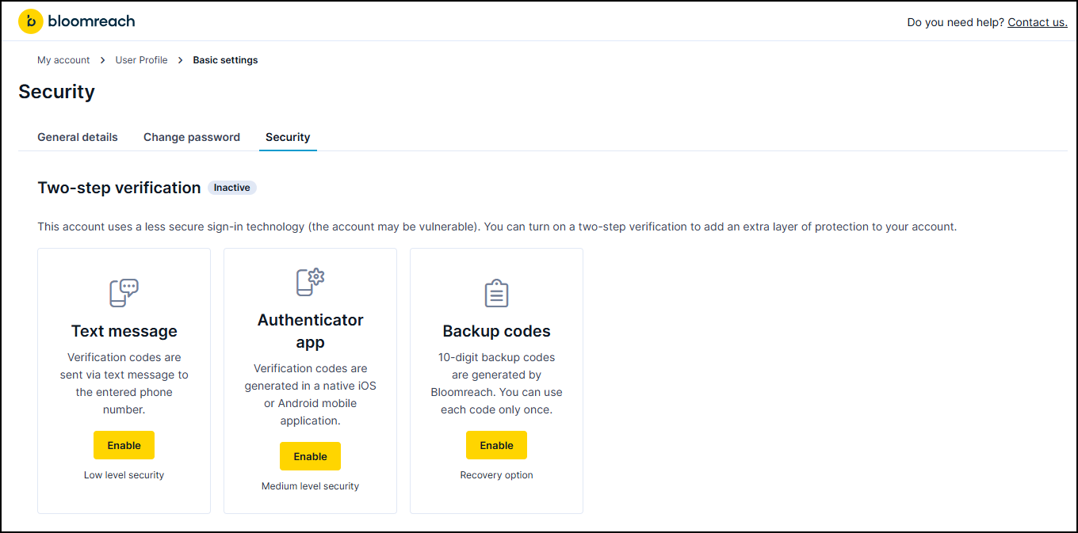Click the Inactive status badge
Image resolution: width=1078 pixels, height=533 pixels.
click(232, 188)
